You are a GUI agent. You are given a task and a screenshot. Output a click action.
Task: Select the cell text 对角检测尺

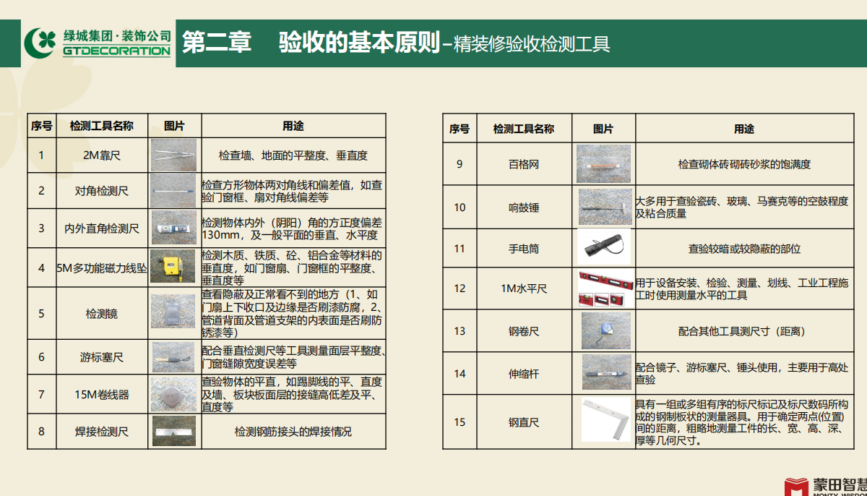click(102, 191)
